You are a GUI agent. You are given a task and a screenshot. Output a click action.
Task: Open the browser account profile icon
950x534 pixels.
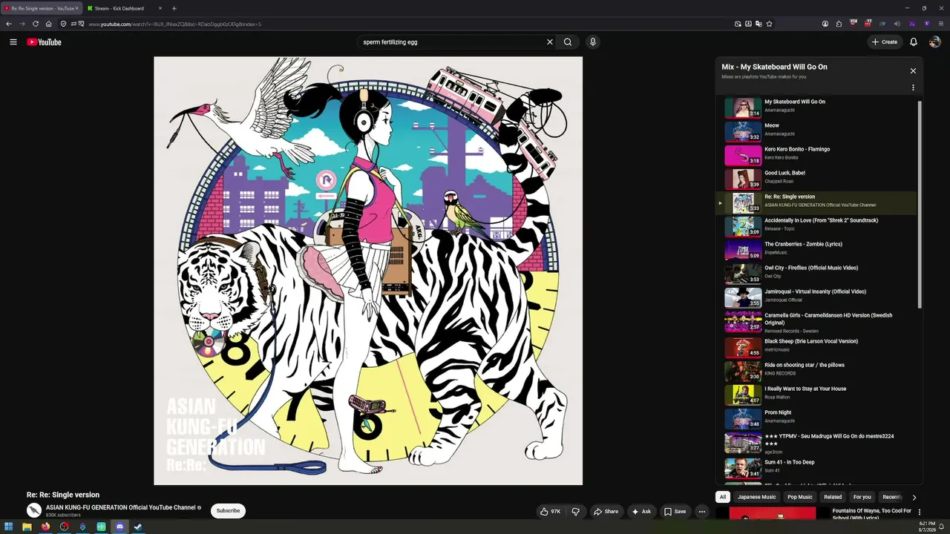pyautogui.click(x=825, y=24)
